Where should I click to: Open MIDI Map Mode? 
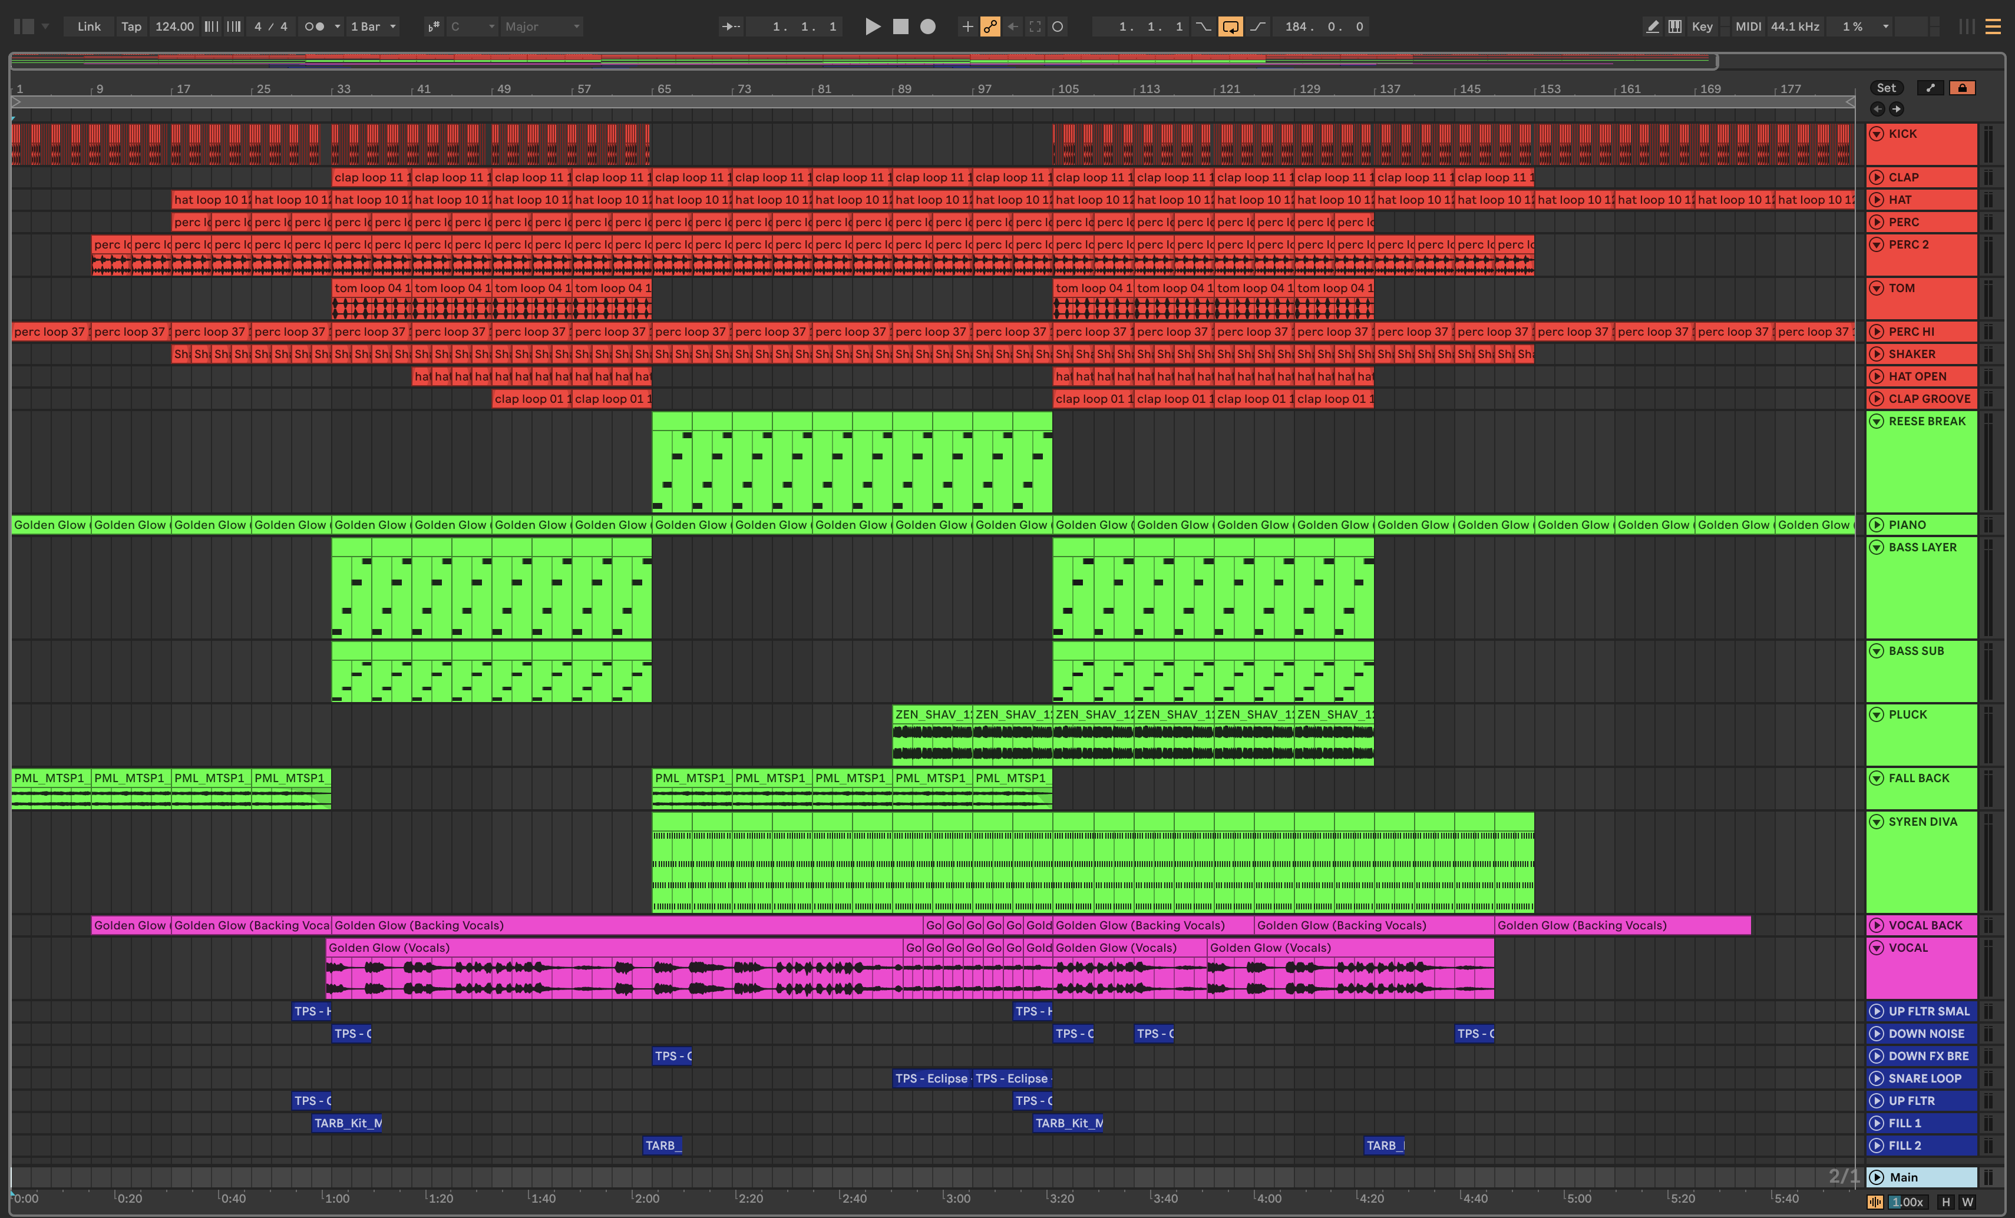(1748, 27)
